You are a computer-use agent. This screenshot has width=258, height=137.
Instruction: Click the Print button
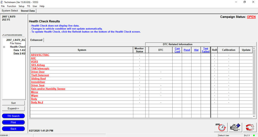coord(13,122)
